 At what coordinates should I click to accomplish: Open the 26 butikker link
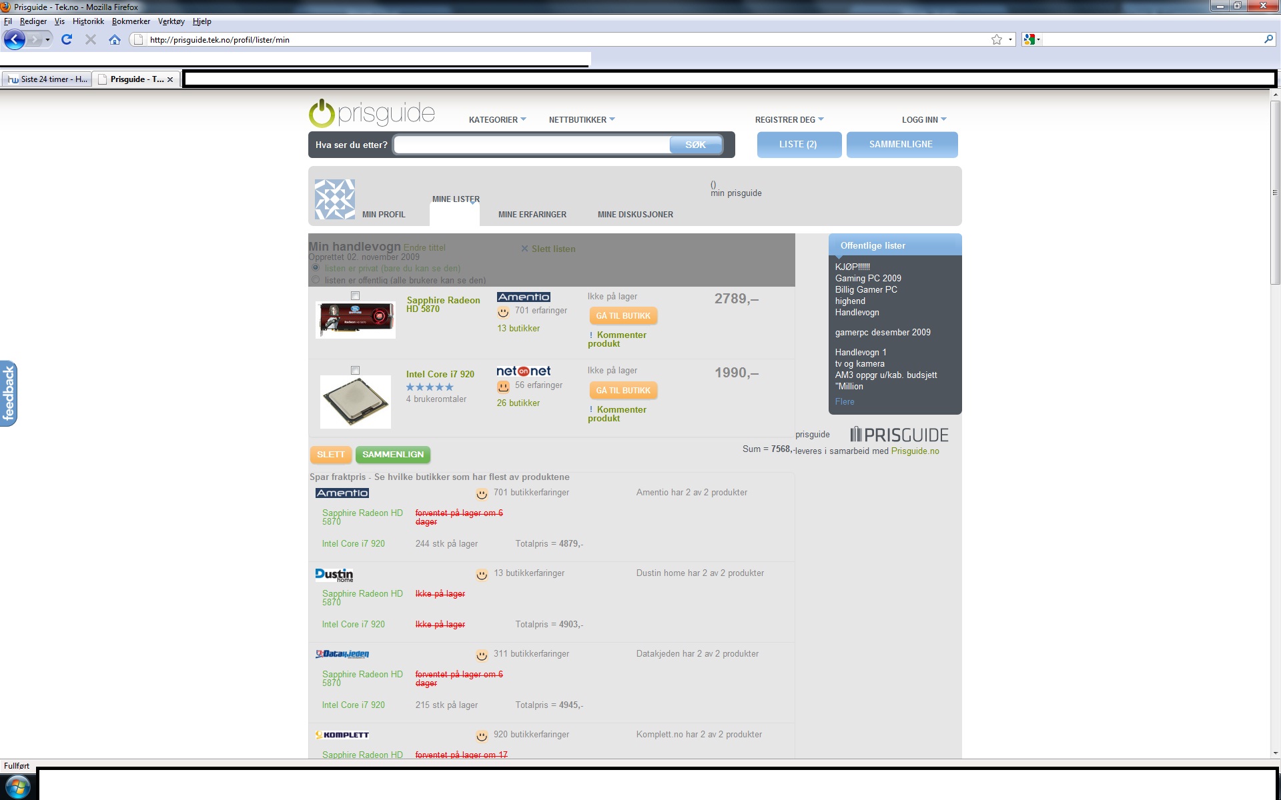click(x=518, y=403)
